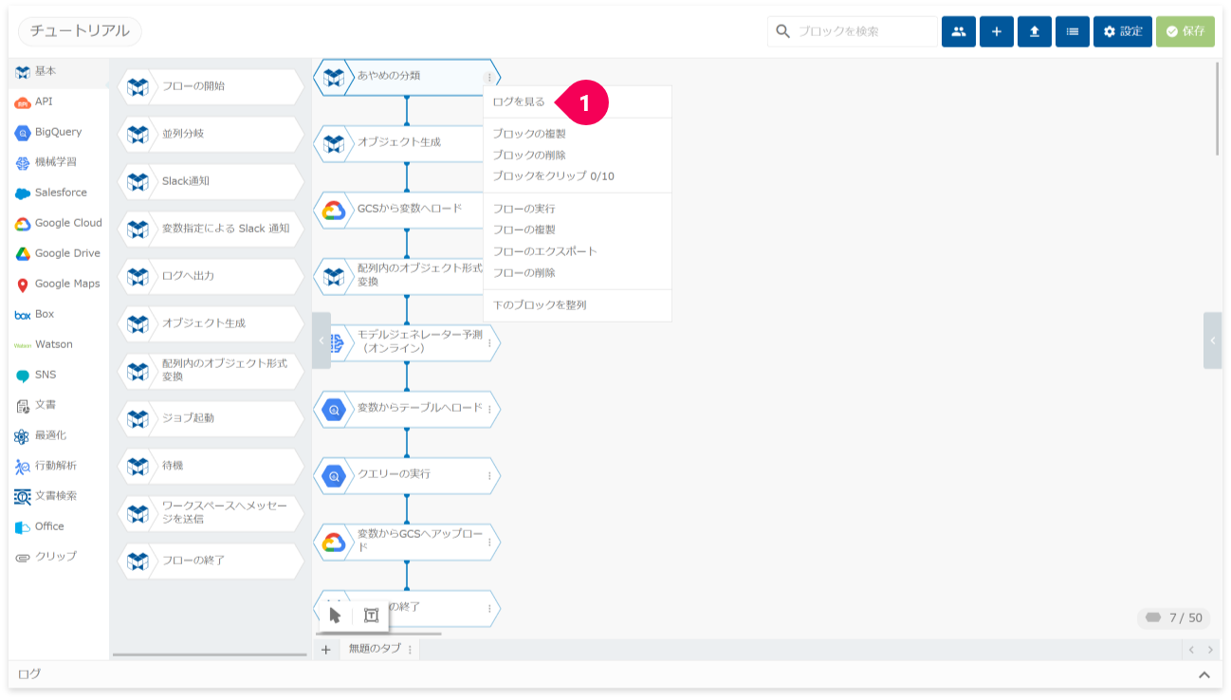Click the plus icon in top toolbar
Screen dimensions: 1231x700
[x=996, y=31]
